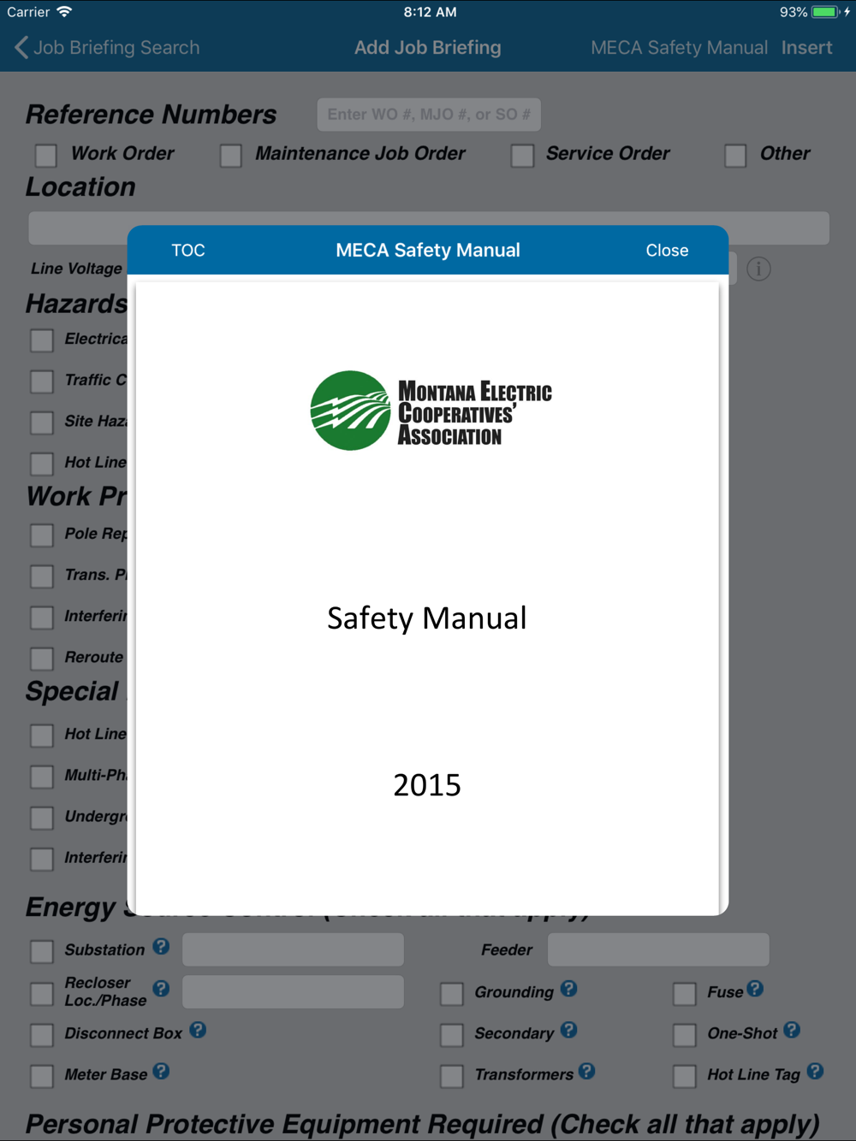Tap the '2015' text on cover
856x1141 pixels.
pyautogui.click(x=427, y=784)
